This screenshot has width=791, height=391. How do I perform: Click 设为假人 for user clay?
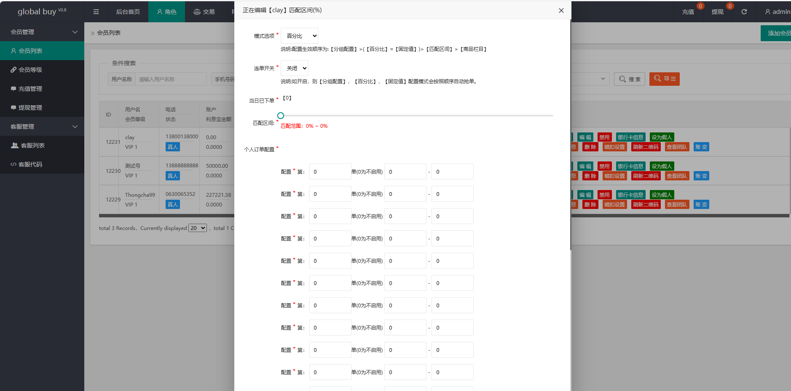(x=662, y=137)
